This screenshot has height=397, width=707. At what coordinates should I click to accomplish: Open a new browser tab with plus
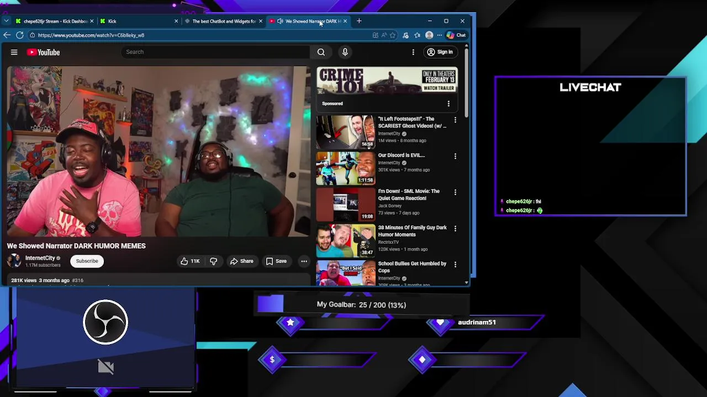[359, 21]
